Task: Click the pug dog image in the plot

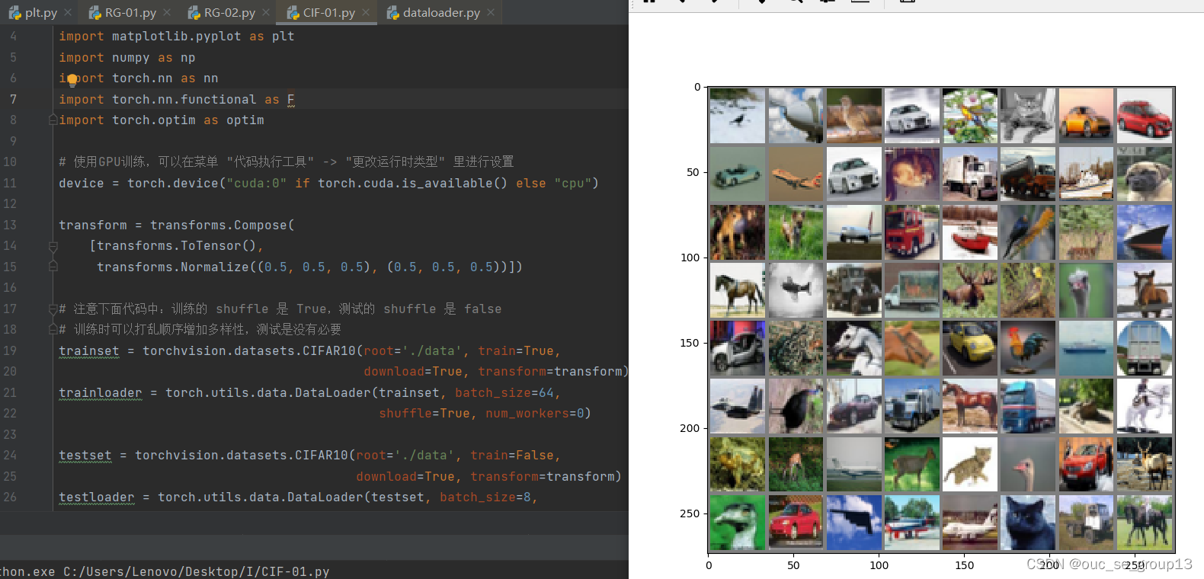Action: [x=1144, y=174]
